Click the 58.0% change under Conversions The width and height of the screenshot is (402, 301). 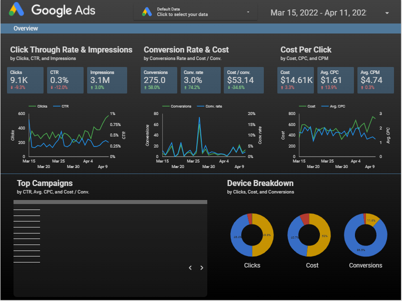(x=152, y=87)
